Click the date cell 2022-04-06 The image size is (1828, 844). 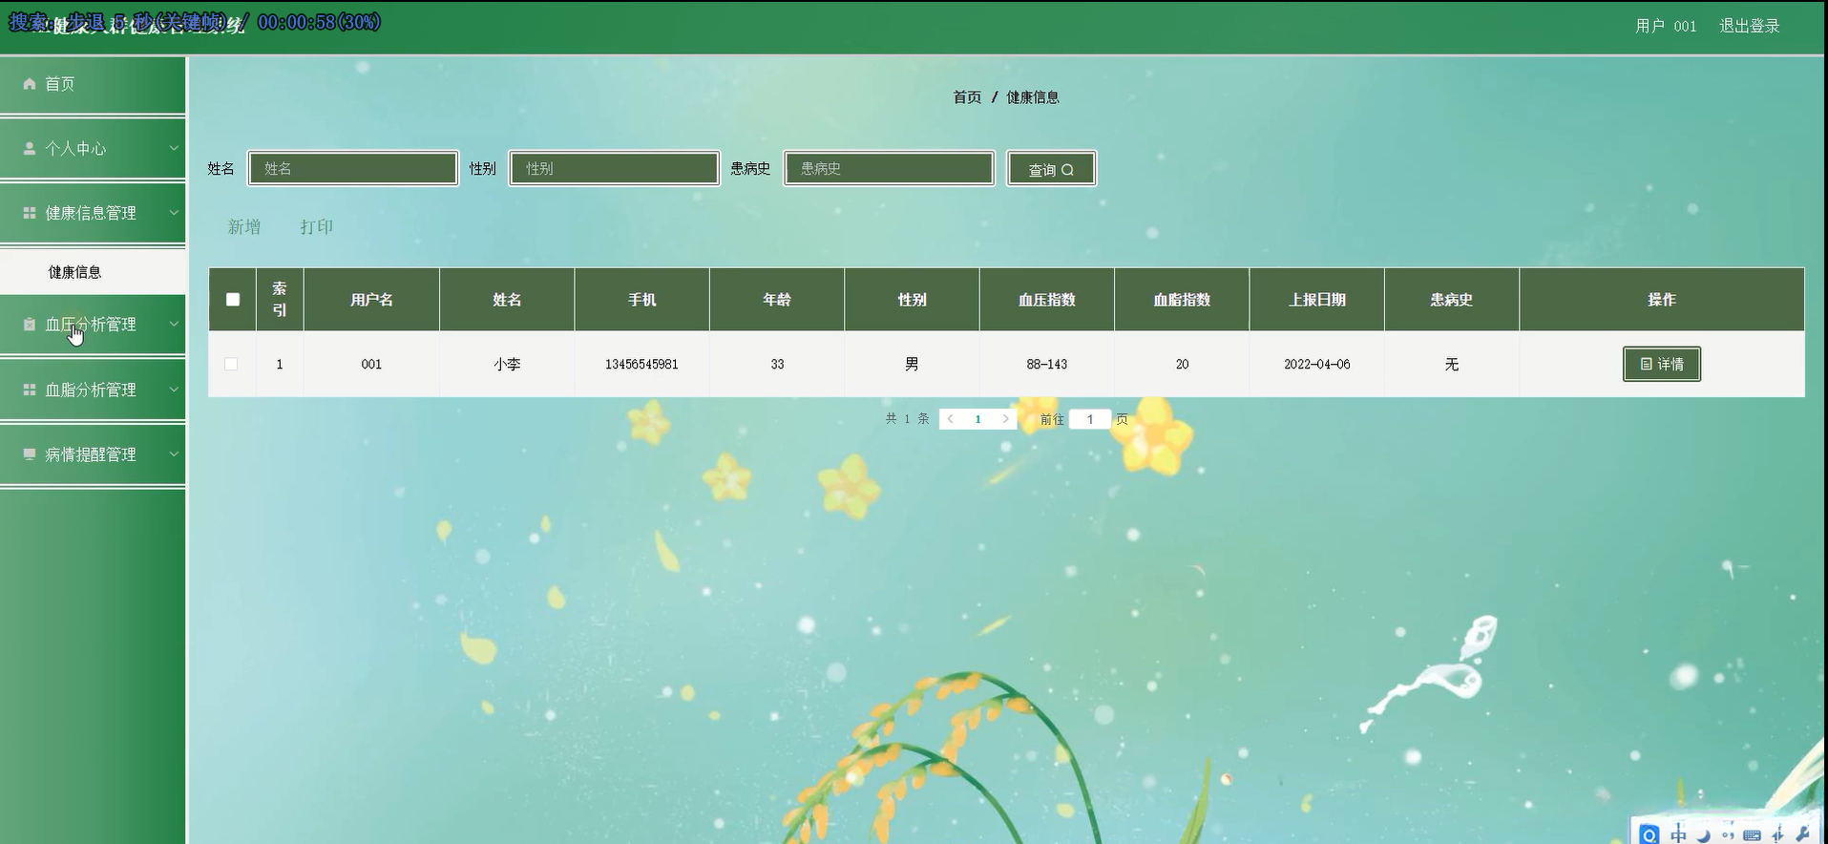click(x=1317, y=364)
